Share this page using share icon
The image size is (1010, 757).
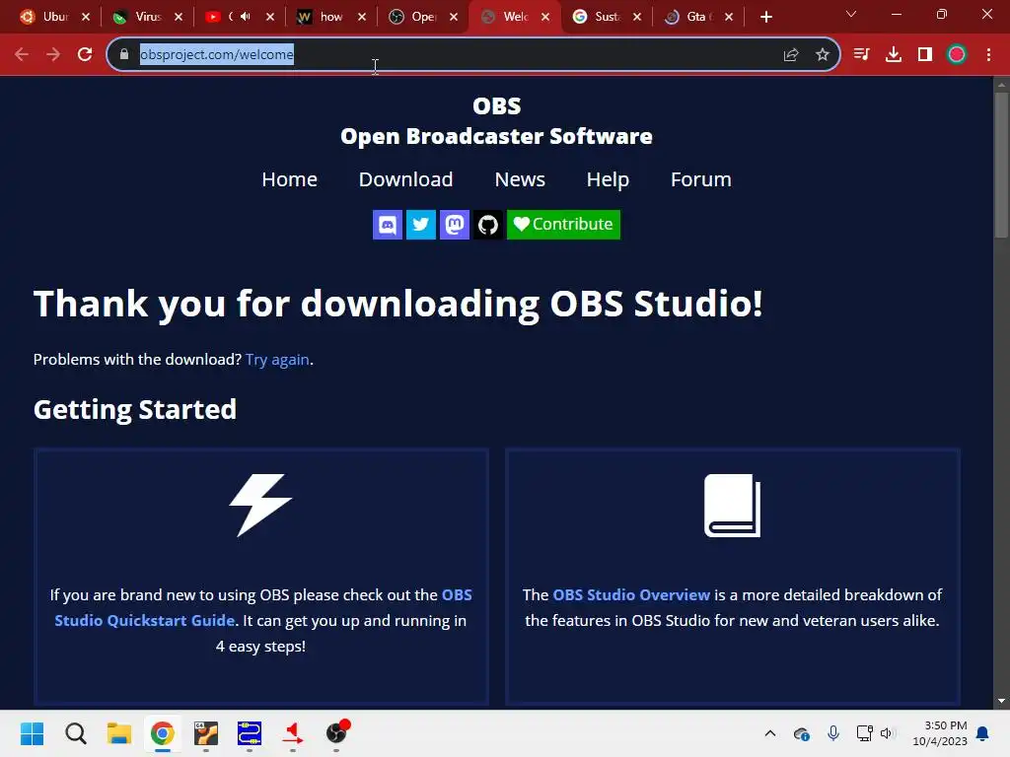point(791,55)
